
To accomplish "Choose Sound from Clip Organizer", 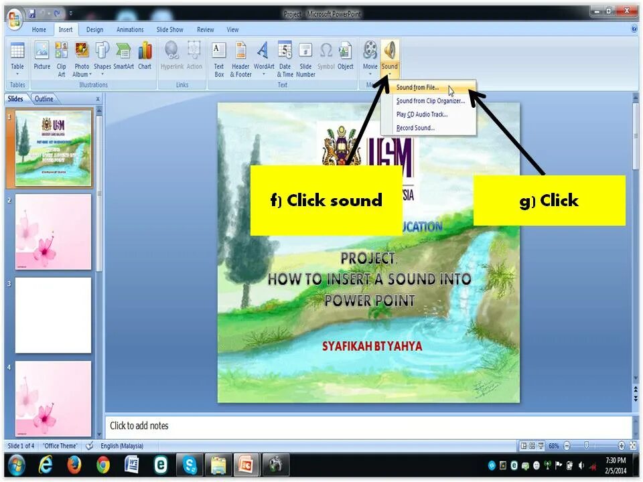I will pos(429,101).
